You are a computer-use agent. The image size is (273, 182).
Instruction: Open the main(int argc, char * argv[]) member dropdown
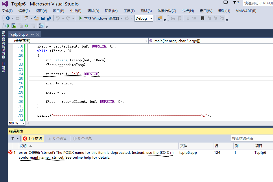211,41
